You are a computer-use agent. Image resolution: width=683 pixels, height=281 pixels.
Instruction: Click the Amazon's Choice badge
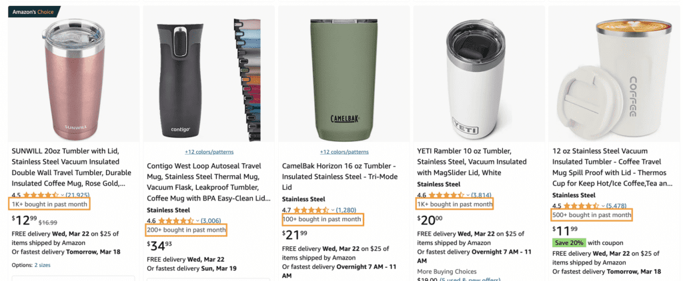(33, 11)
